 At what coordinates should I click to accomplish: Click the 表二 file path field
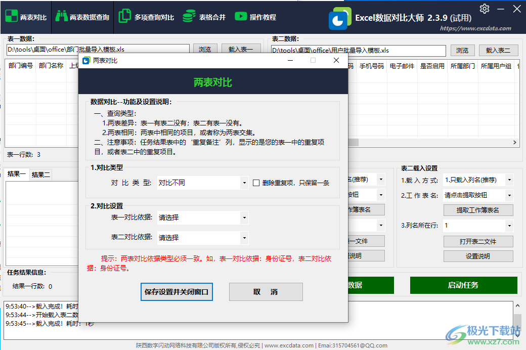(358, 51)
